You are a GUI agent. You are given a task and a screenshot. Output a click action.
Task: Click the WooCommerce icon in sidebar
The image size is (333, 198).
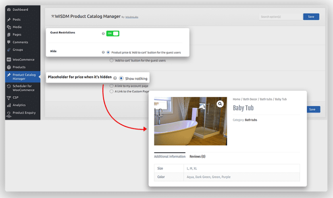(9, 60)
